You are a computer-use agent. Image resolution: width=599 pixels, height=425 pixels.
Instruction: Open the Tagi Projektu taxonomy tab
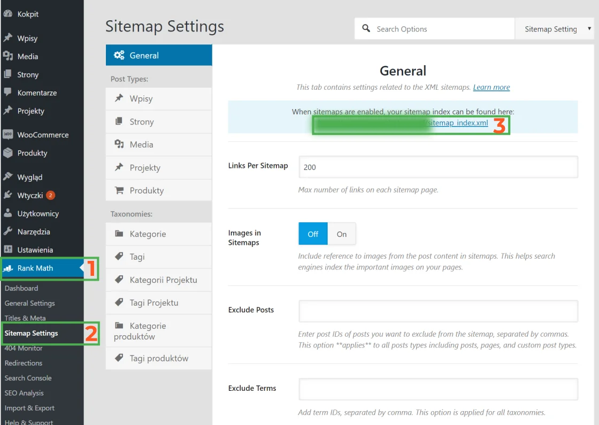click(x=159, y=303)
